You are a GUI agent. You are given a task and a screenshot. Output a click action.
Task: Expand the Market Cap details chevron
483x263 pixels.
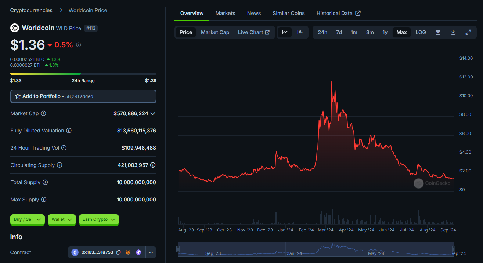153,113
